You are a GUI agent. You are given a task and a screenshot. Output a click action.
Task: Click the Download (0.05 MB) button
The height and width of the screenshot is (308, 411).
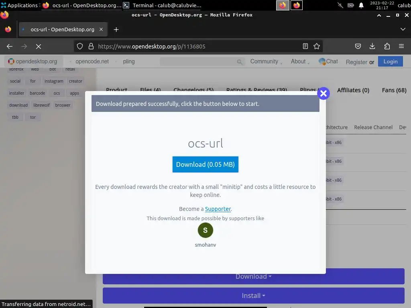(205, 164)
